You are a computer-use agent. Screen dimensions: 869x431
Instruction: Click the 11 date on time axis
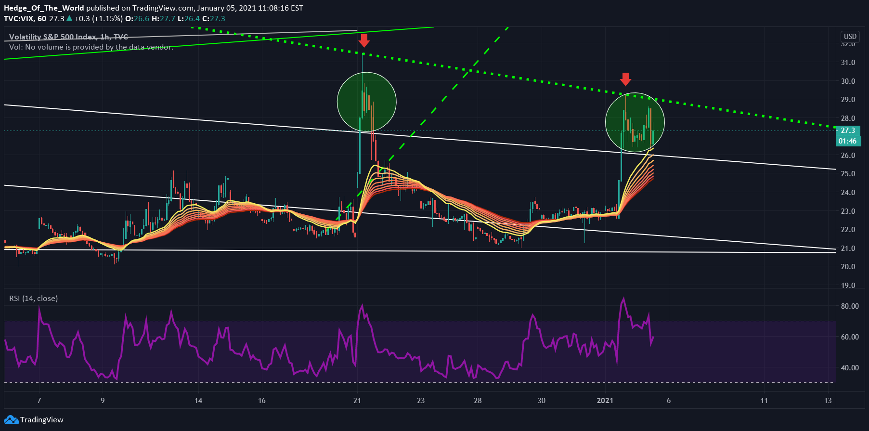click(x=764, y=401)
